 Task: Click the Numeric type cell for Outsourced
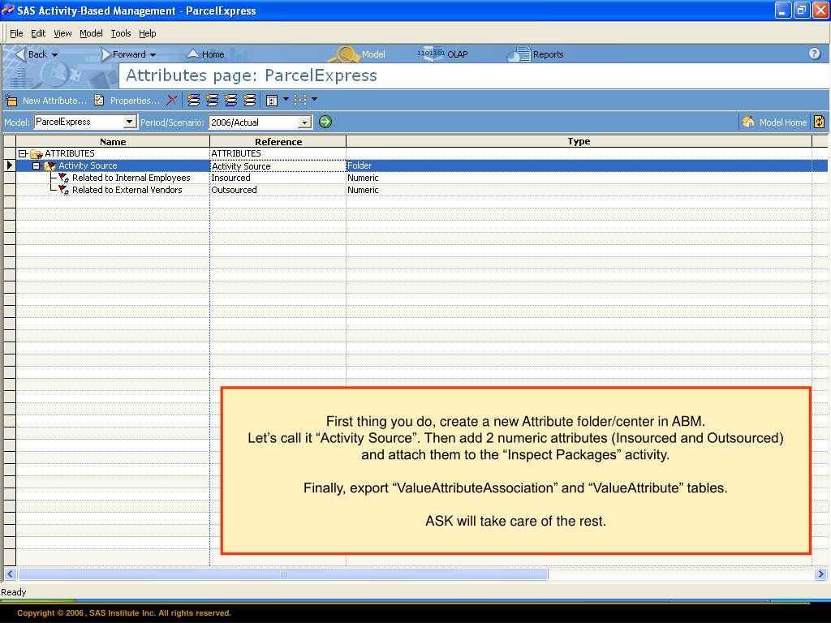point(579,190)
